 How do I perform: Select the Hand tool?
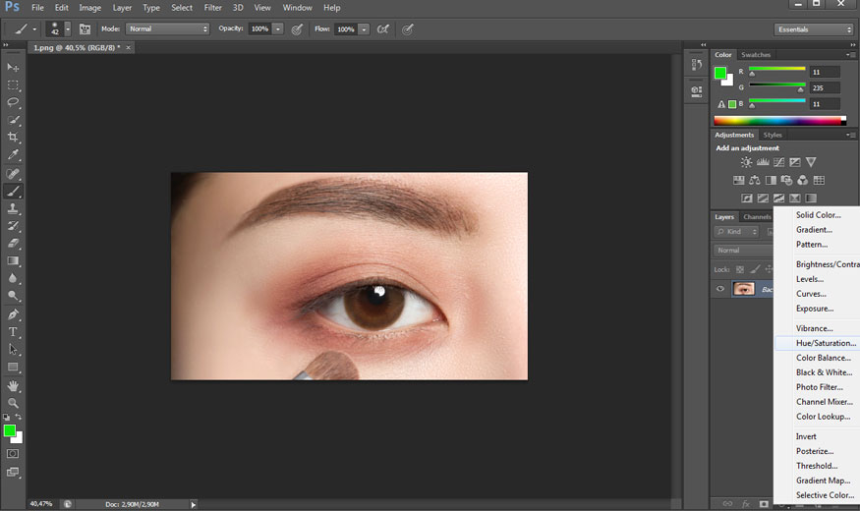(x=13, y=386)
